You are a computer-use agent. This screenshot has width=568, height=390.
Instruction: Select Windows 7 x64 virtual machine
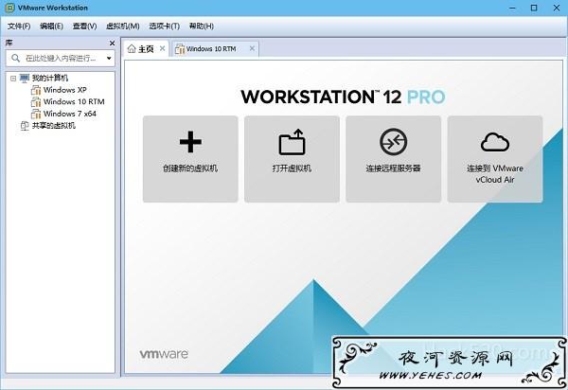point(70,114)
